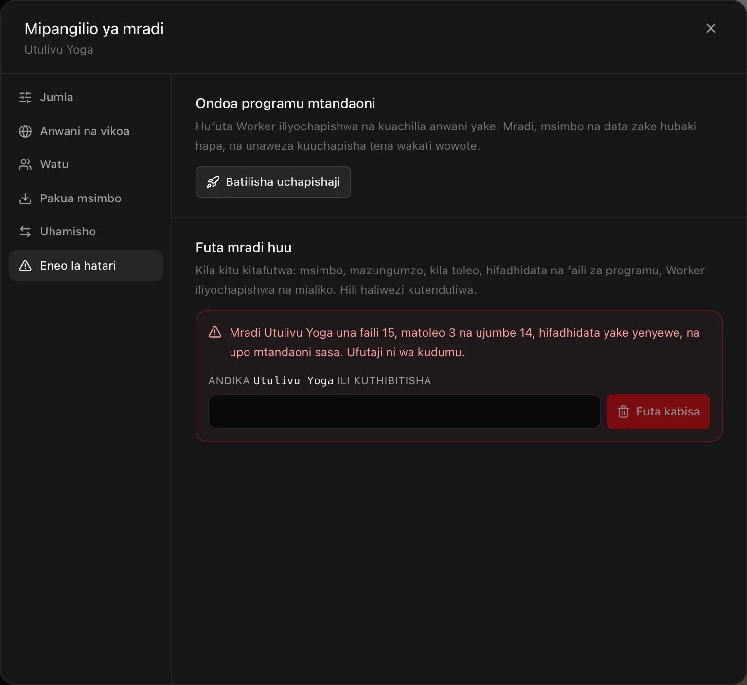Click the trash can icon in Futa kabisa

pos(623,412)
